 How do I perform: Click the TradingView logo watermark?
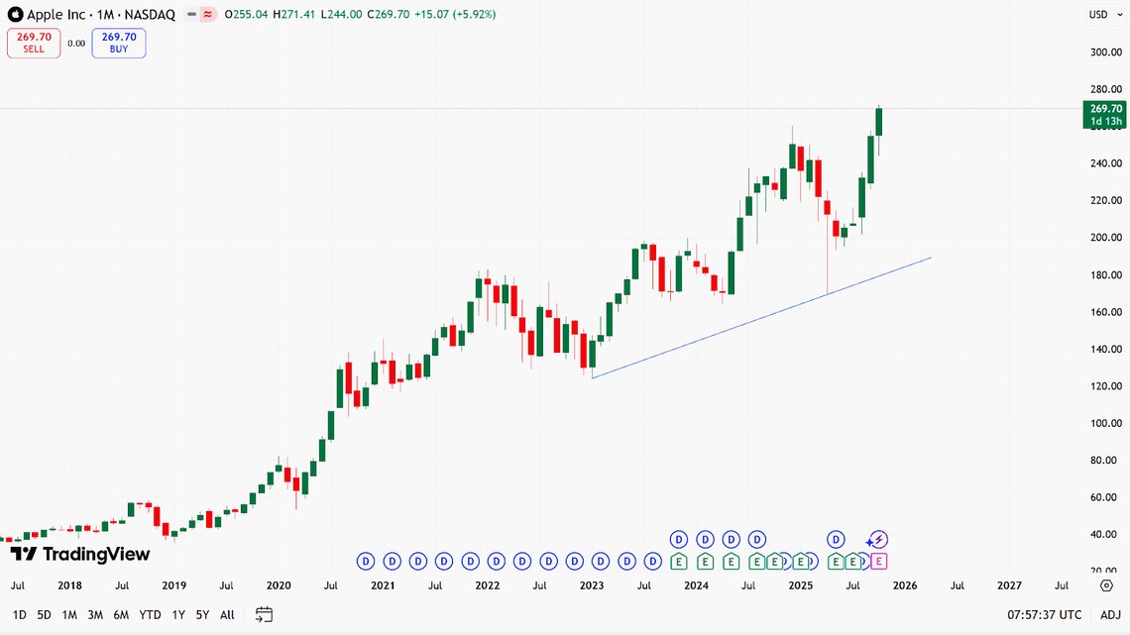(x=80, y=554)
